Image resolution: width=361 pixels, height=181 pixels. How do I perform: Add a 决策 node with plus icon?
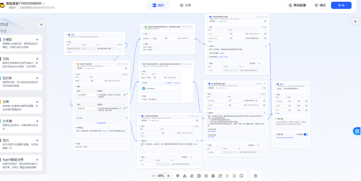tap(37, 102)
